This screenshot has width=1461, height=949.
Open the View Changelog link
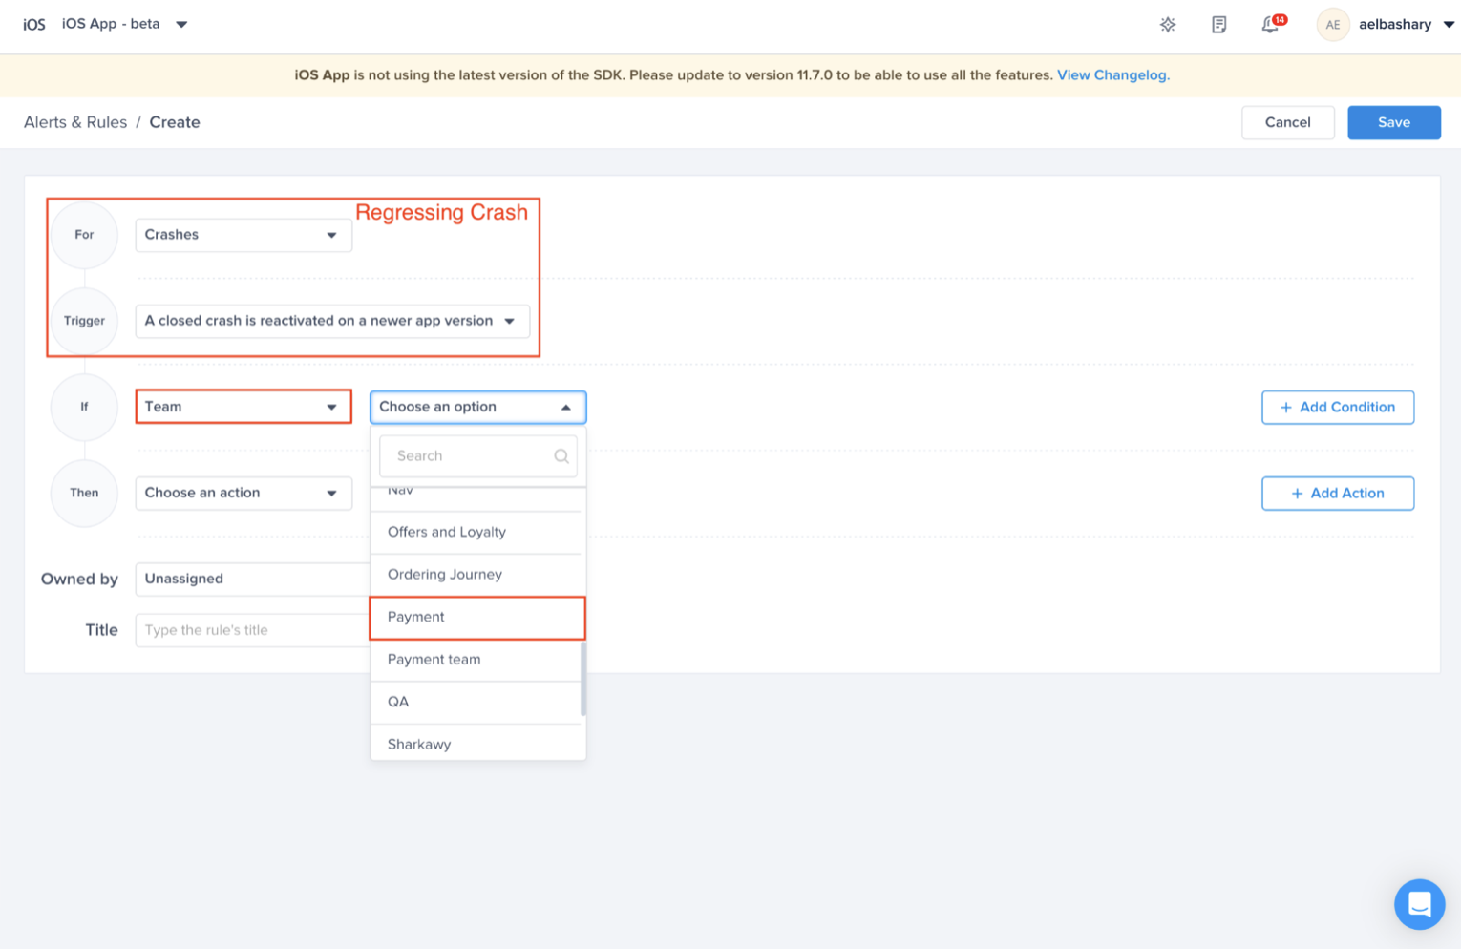tap(1112, 75)
